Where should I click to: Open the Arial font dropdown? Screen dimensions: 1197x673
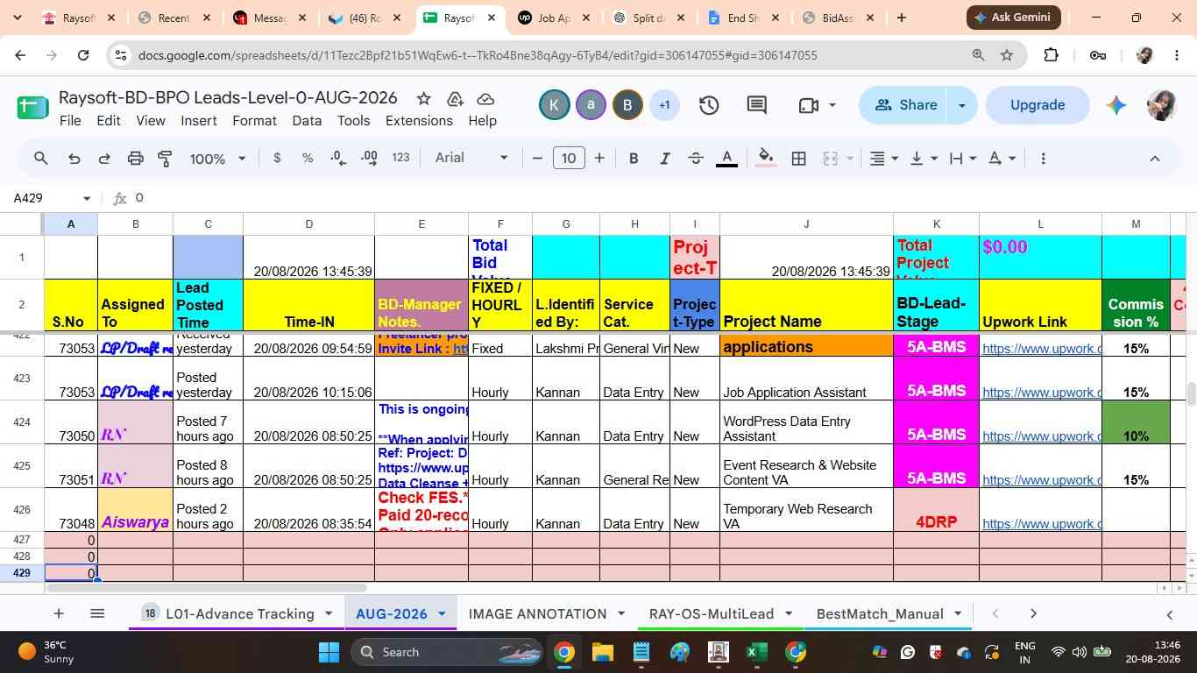click(x=471, y=158)
